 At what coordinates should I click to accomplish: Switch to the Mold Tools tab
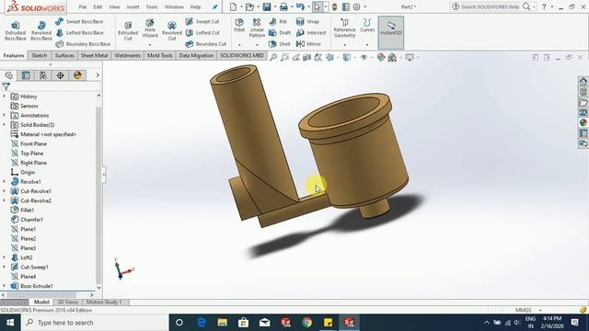click(159, 55)
